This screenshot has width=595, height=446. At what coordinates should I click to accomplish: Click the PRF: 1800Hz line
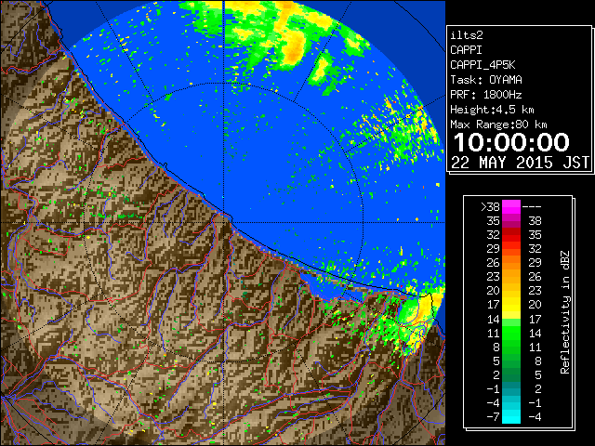click(485, 95)
